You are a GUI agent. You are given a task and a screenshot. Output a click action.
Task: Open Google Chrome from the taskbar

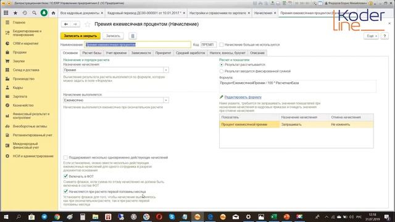click(57, 216)
